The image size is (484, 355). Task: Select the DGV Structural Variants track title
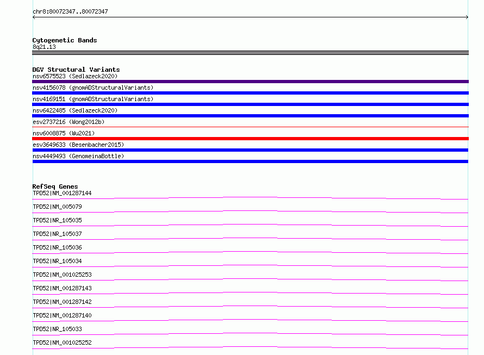(76, 70)
